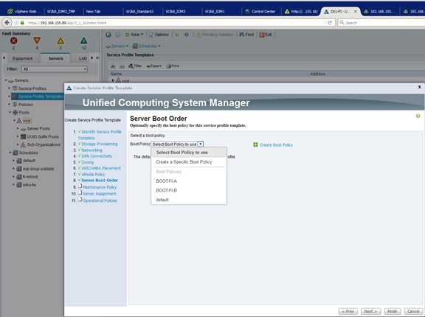Switch to the Servers navigation tab
The height and width of the screenshot is (317, 425).
point(55,58)
